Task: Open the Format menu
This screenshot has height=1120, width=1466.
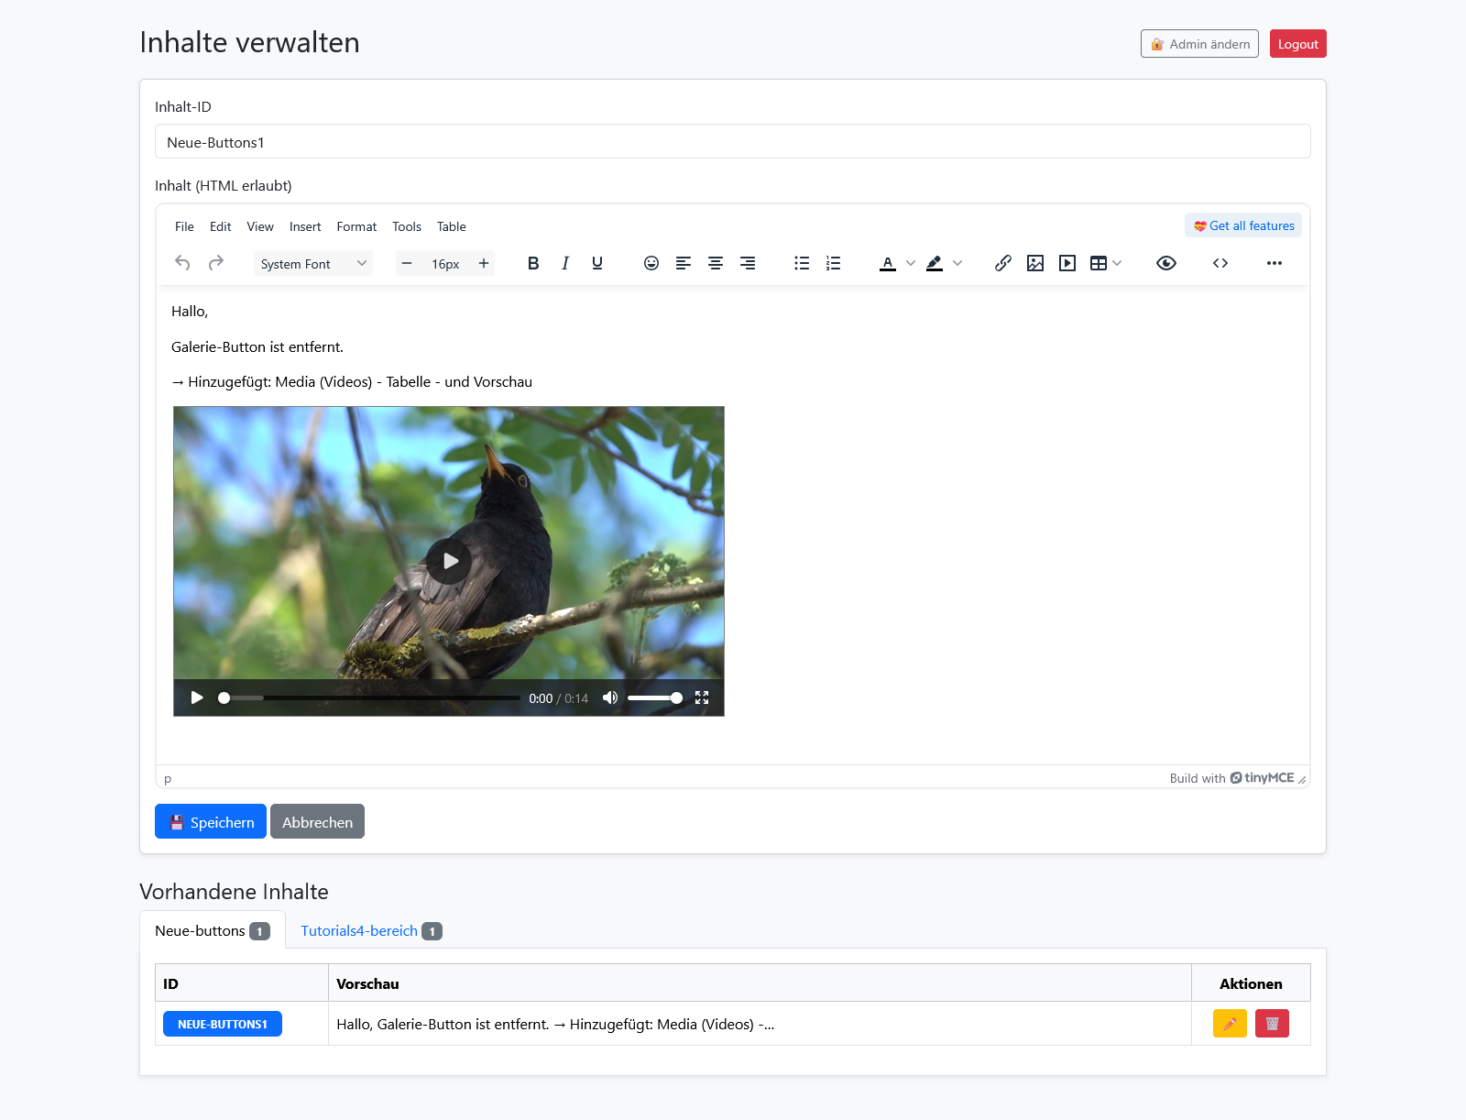Action: 356,226
